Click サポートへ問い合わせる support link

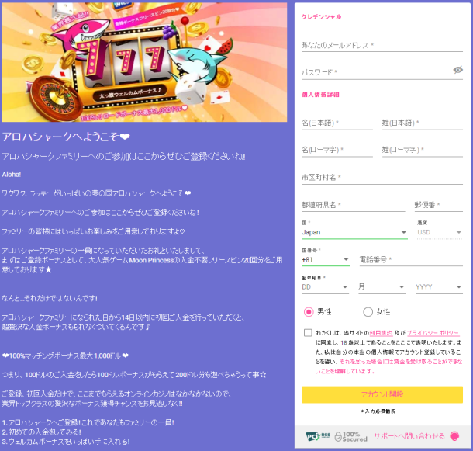coord(409,436)
